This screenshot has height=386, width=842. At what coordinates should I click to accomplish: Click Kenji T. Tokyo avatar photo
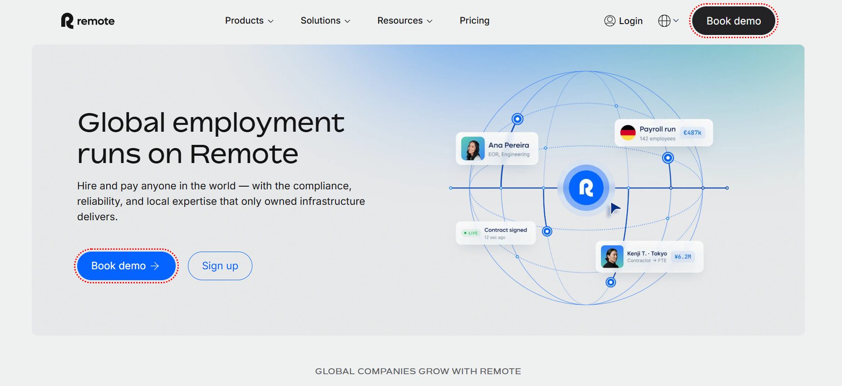tap(612, 257)
